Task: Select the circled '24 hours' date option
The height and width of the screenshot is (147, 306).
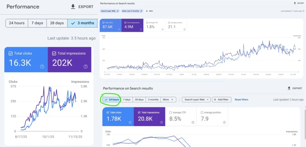Action: 112,100
